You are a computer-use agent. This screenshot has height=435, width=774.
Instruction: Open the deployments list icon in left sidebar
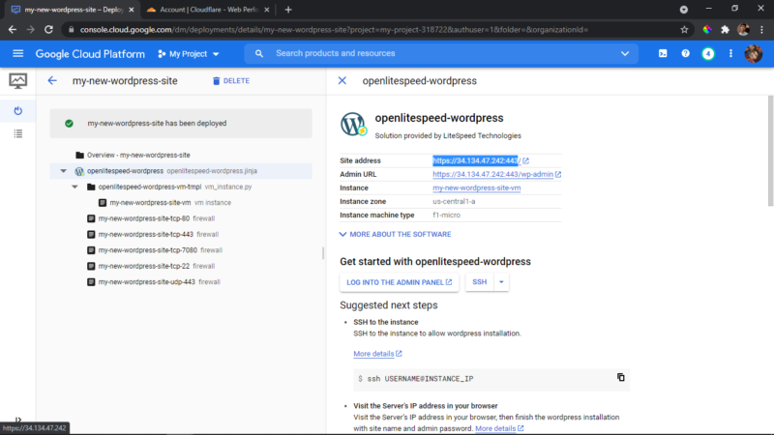pyautogui.click(x=17, y=133)
